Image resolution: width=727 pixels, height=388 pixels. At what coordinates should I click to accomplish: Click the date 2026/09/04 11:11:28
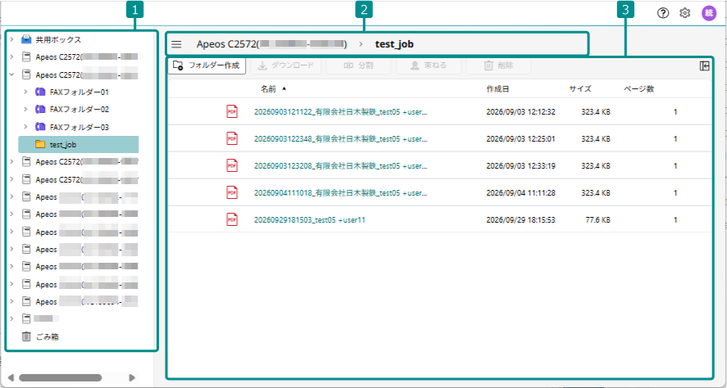(520, 193)
